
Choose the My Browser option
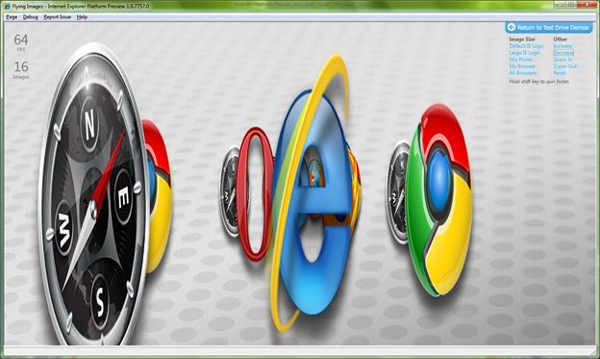coord(522,66)
